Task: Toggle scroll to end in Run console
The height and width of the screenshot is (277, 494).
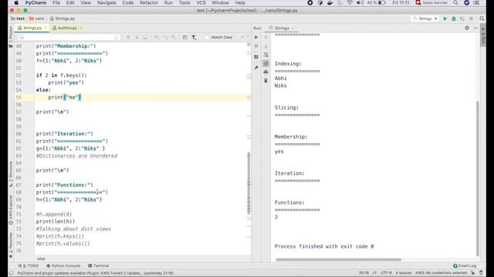Action: coord(266,63)
